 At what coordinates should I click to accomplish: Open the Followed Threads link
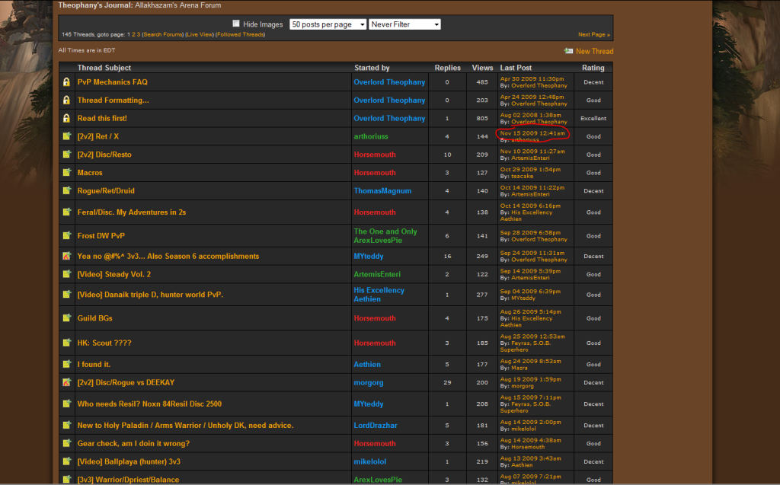[x=241, y=35]
